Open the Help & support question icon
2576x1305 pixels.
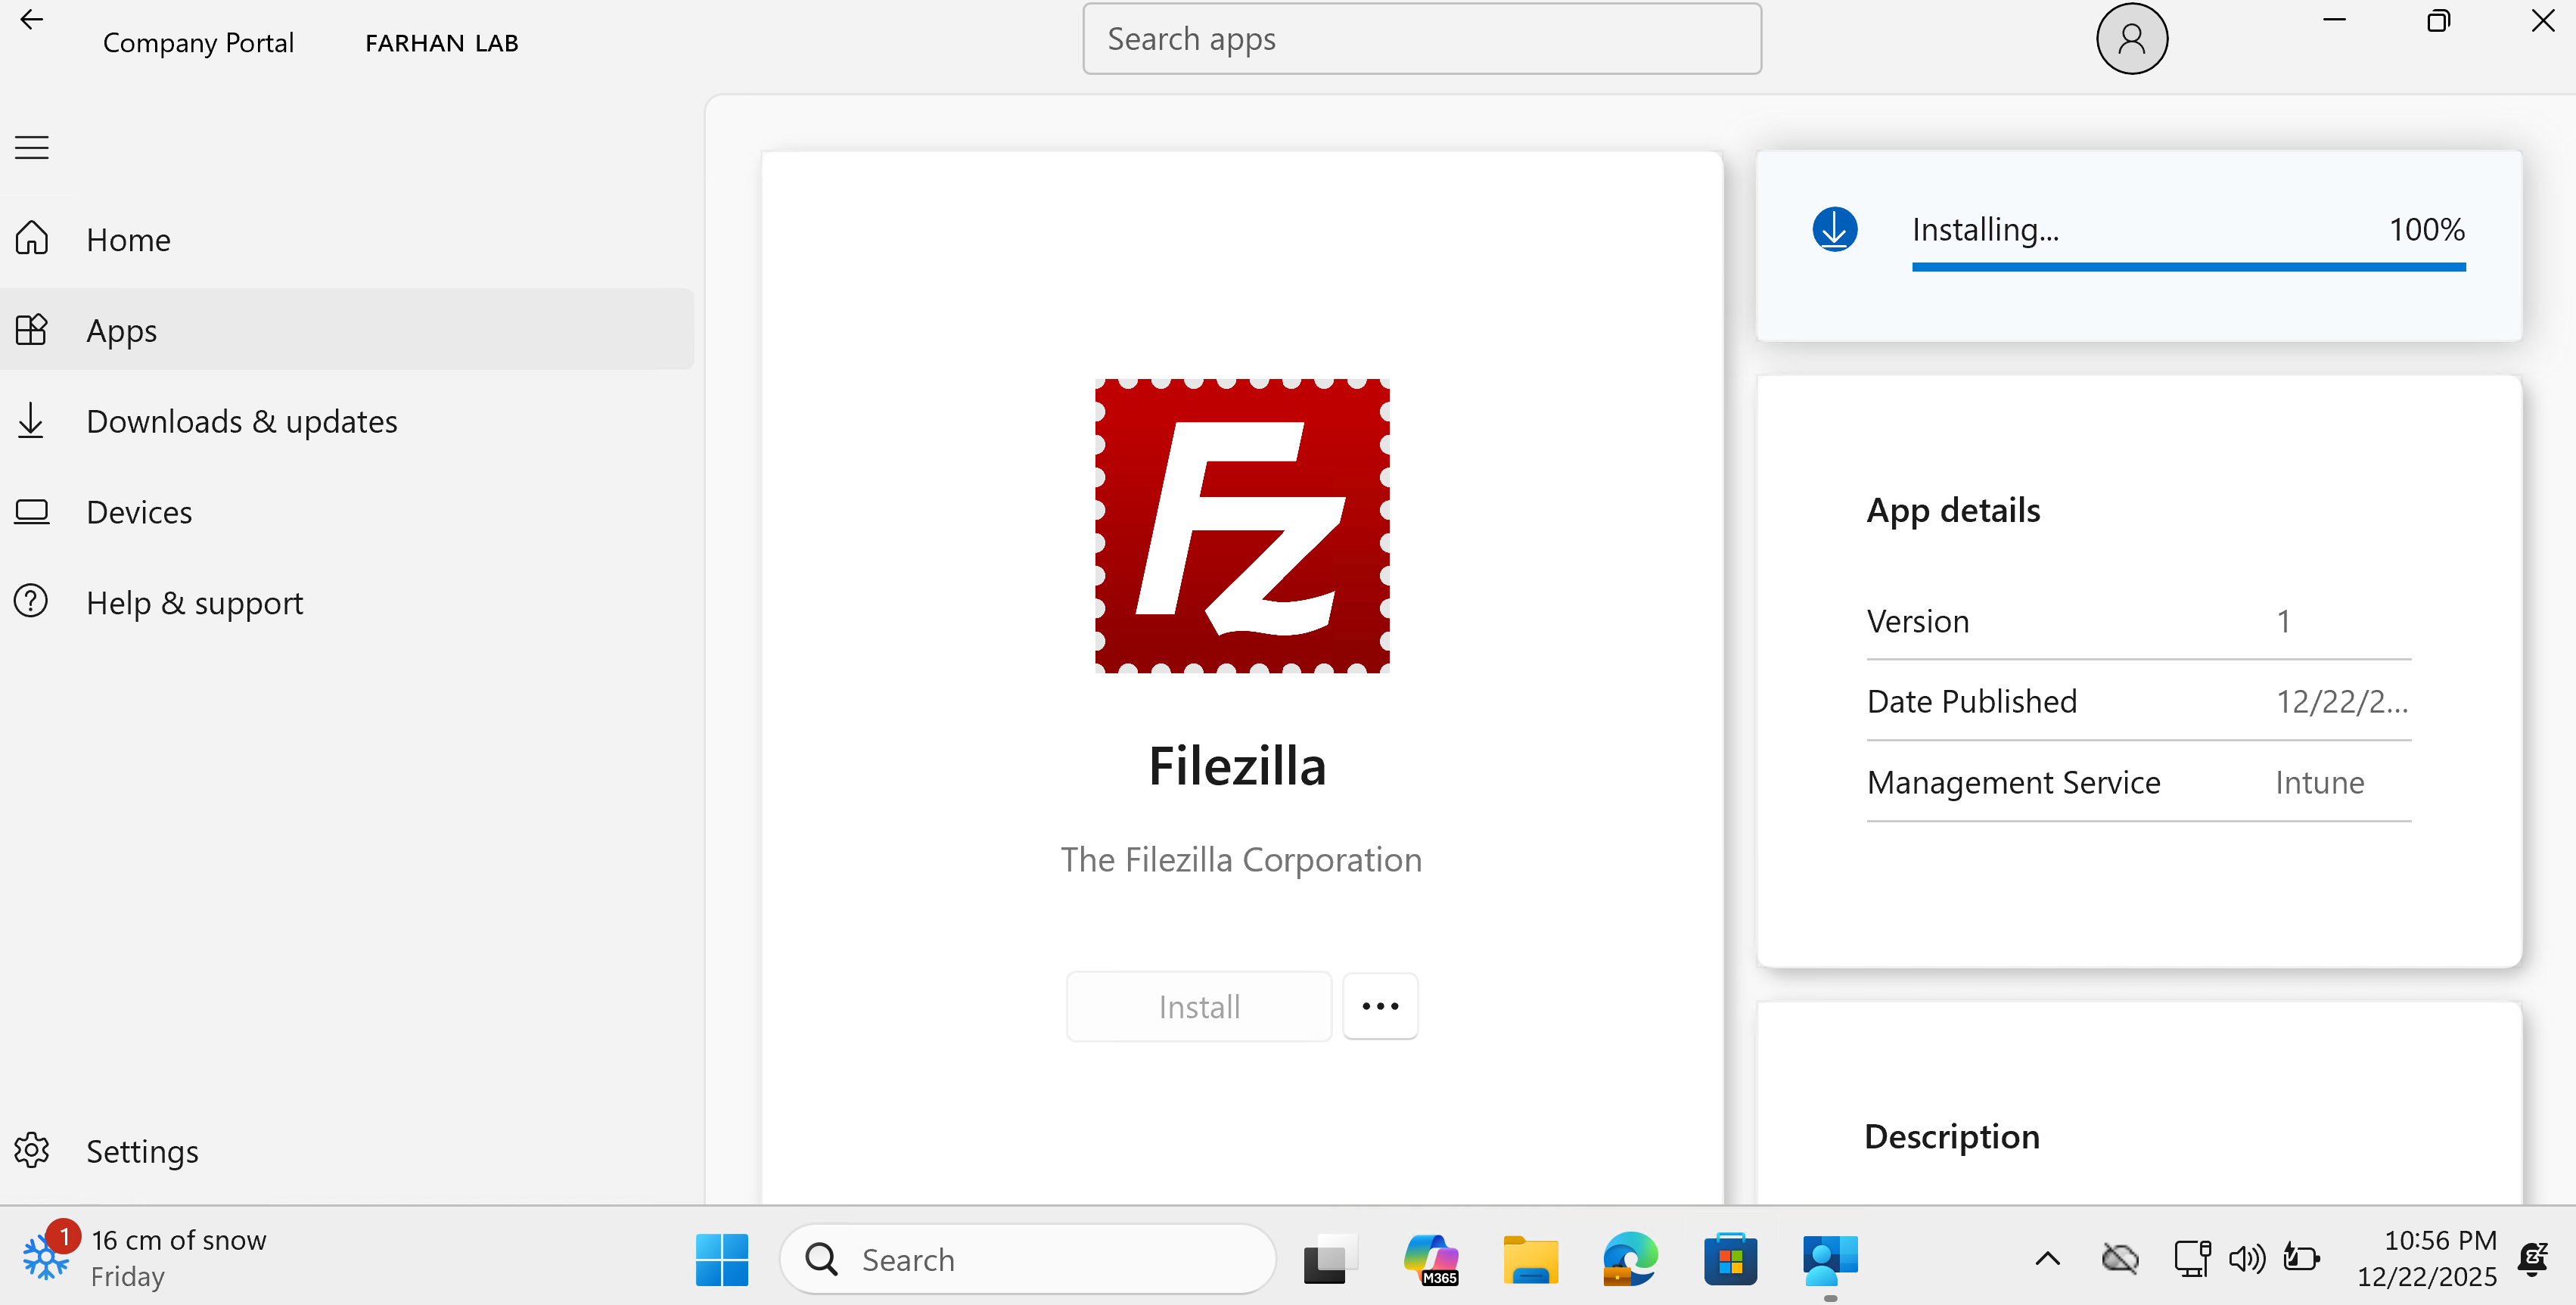pos(31,602)
